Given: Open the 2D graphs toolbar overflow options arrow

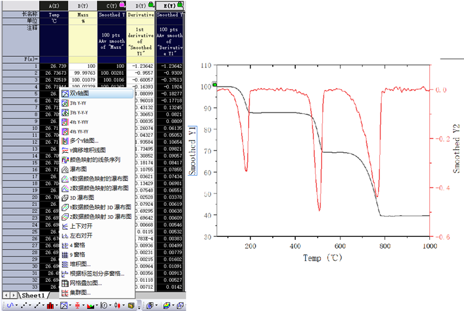Looking at the screenshot, I should [139, 308].
